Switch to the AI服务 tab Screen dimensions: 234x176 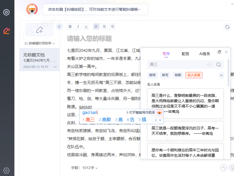(205, 54)
